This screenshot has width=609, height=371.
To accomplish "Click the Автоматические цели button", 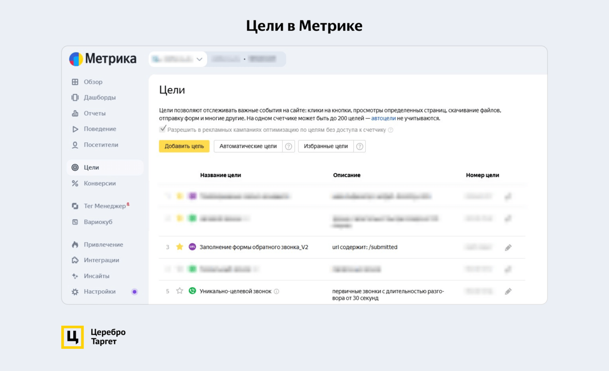I will (248, 146).
